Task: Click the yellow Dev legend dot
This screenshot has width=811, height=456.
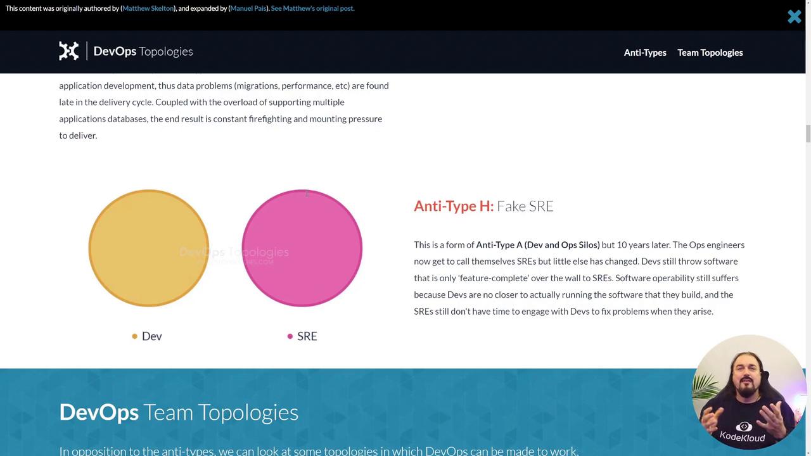Action: tap(134, 336)
